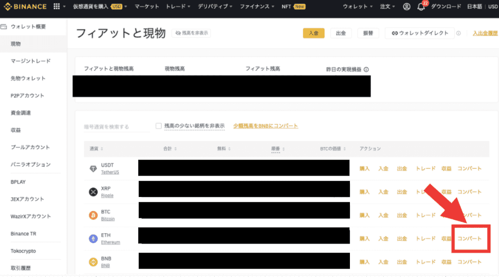Click ダウンロード in the top bar

(x=446, y=6)
